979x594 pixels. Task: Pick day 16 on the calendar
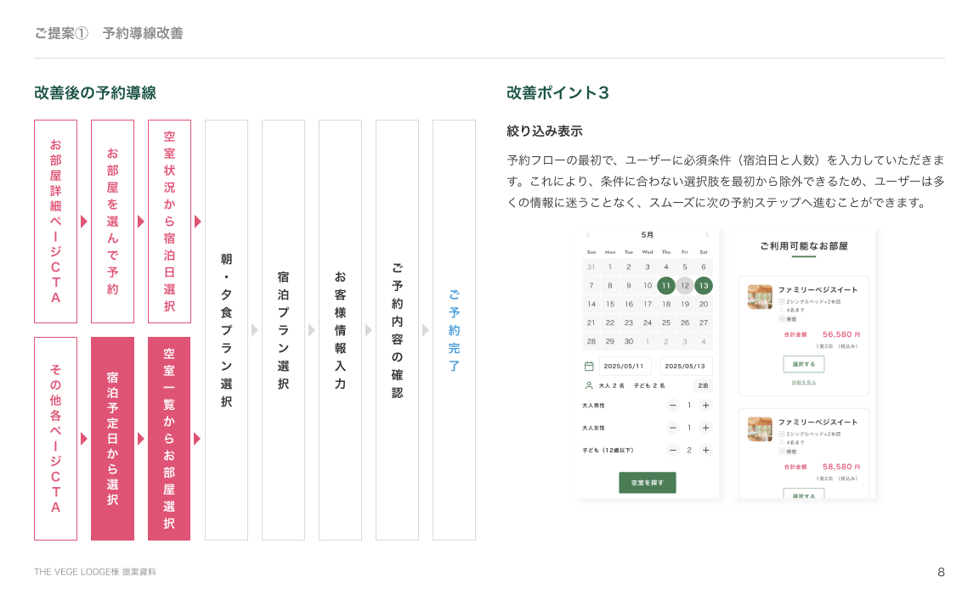tap(629, 304)
